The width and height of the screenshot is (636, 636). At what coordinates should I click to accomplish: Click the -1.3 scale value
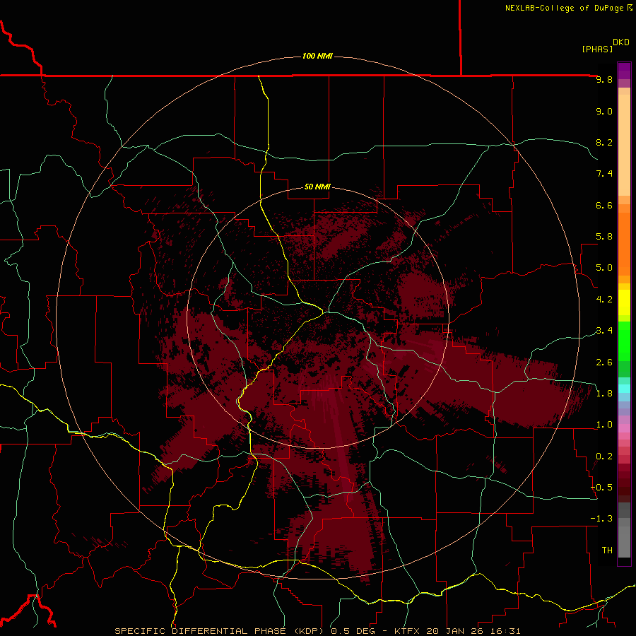(601, 519)
